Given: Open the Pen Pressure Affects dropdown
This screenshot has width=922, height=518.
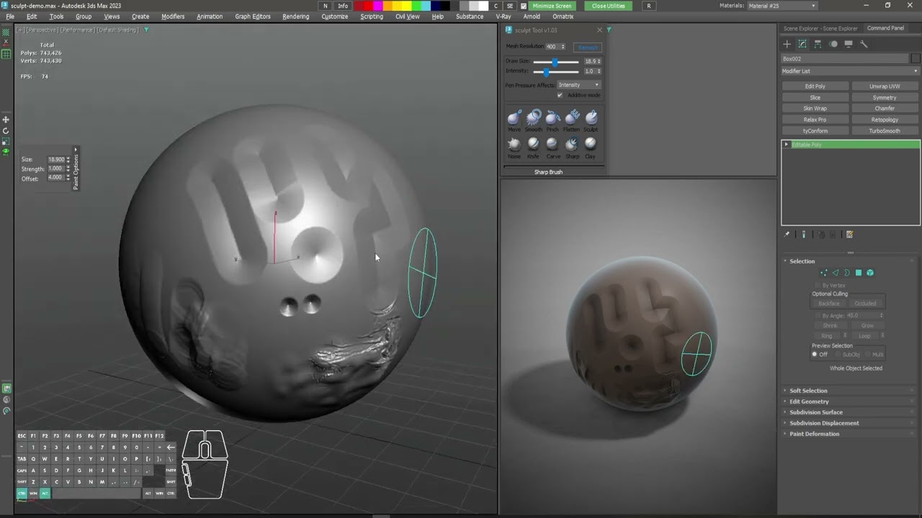Looking at the screenshot, I should pos(578,84).
